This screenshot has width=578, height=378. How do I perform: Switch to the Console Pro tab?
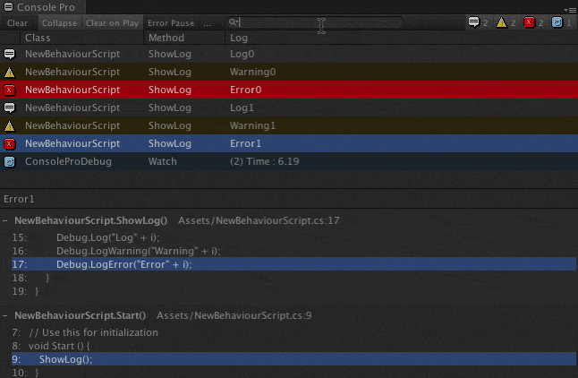tap(43, 7)
